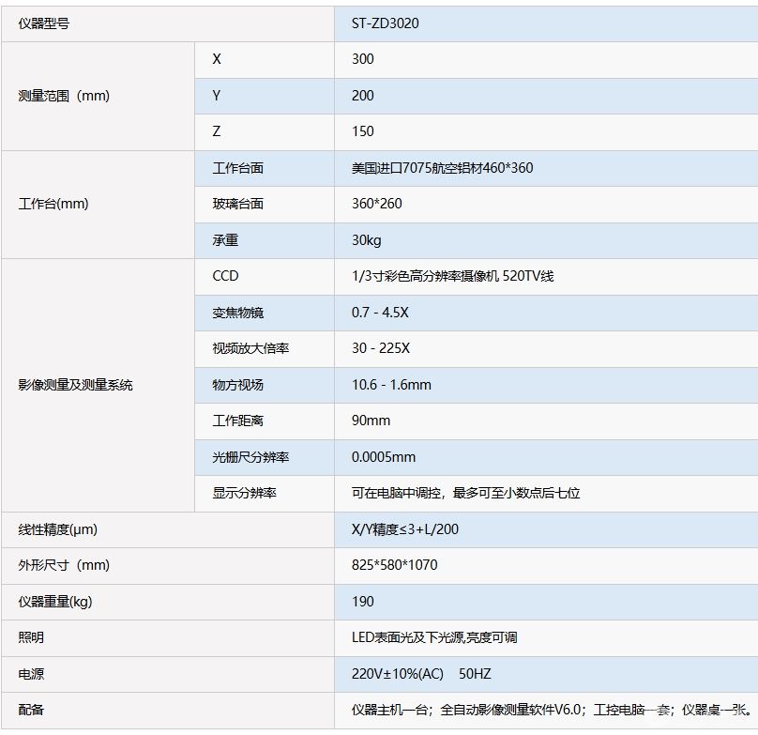
Task: Click the 0.7 - 4.5X zoom lens value
Action: [380, 313]
